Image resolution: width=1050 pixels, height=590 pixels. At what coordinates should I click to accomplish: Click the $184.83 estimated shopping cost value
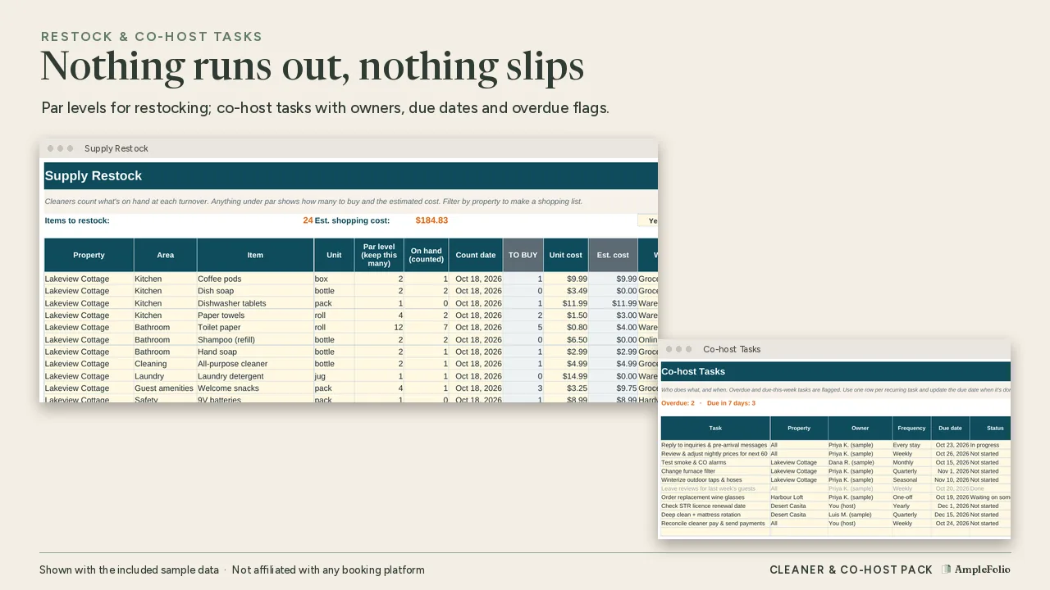click(x=431, y=220)
